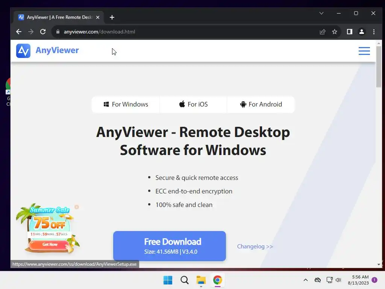Share this page icon

click(x=323, y=32)
